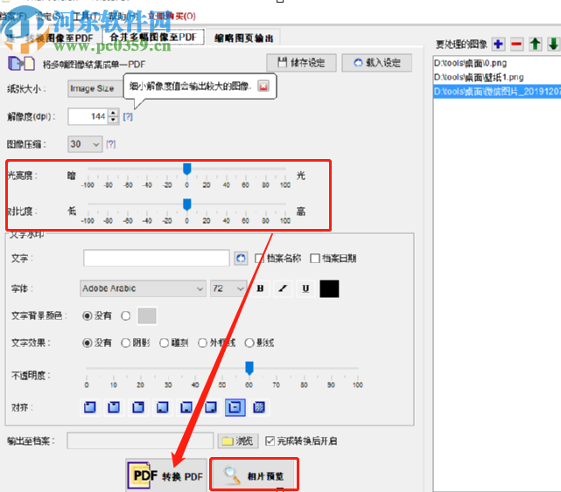Open the gray text background color swatch
This screenshot has width=561, height=492.
pos(147,315)
